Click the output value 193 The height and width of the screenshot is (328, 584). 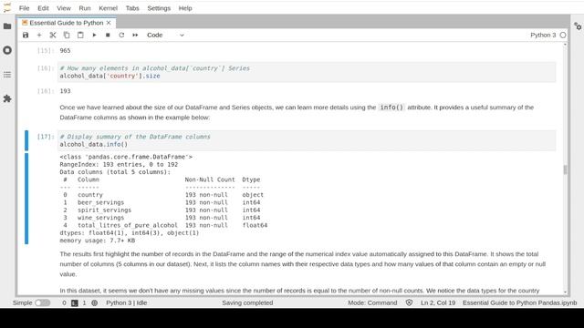pyautogui.click(x=65, y=91)
